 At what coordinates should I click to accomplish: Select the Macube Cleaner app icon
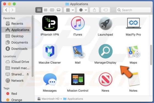50,51
